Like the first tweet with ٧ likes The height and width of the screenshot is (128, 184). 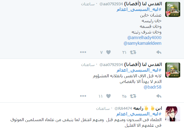pyautogui.click(x=108, y=52)
